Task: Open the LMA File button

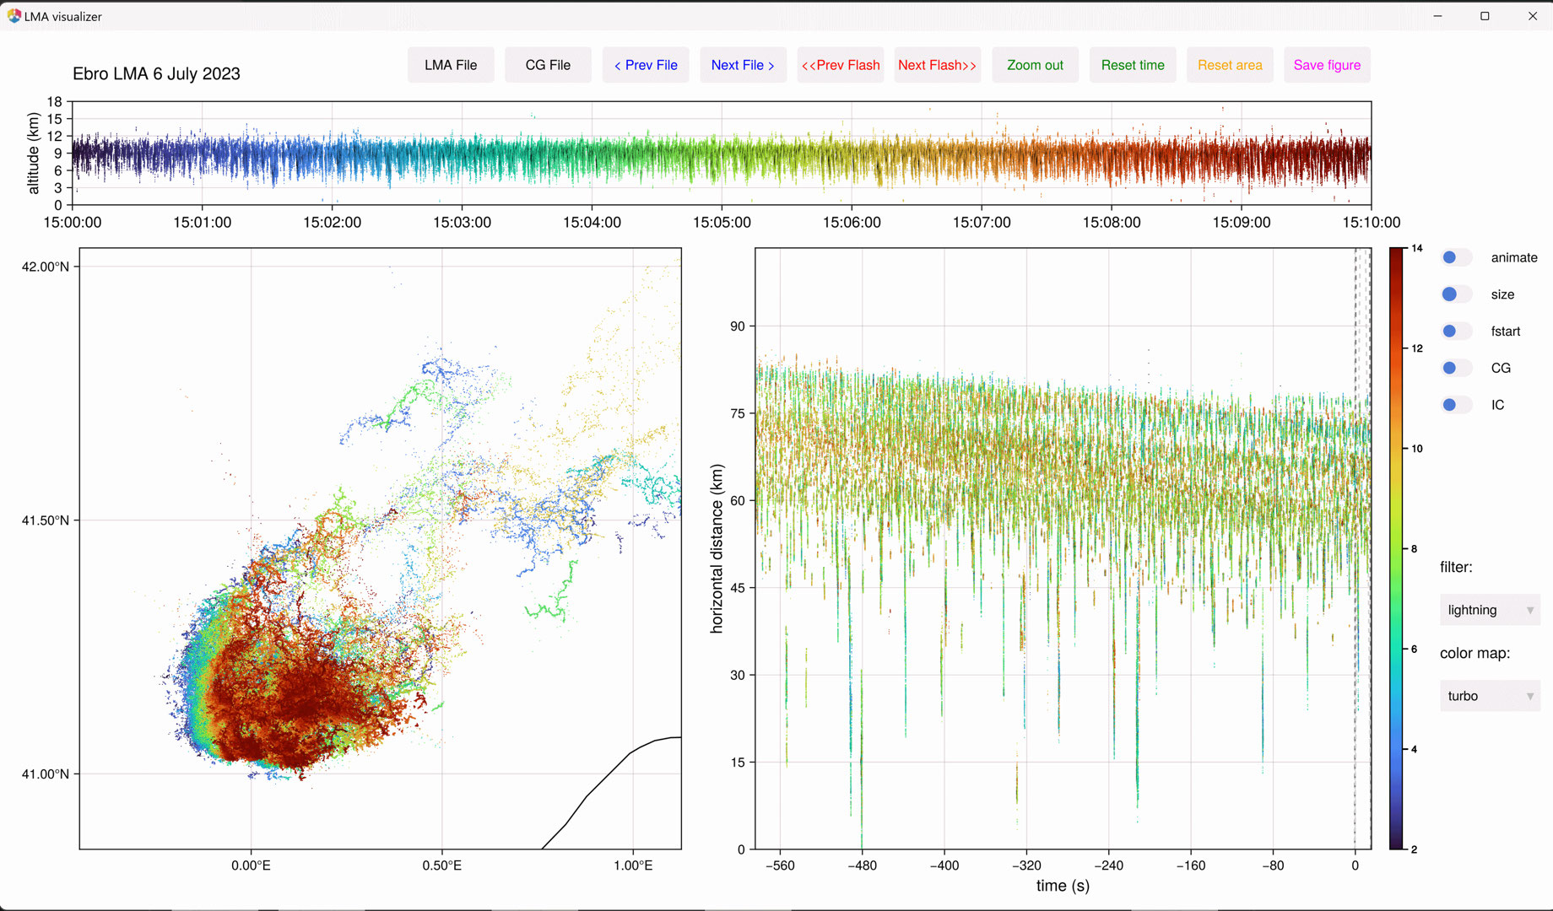Action: click(451, 65)
